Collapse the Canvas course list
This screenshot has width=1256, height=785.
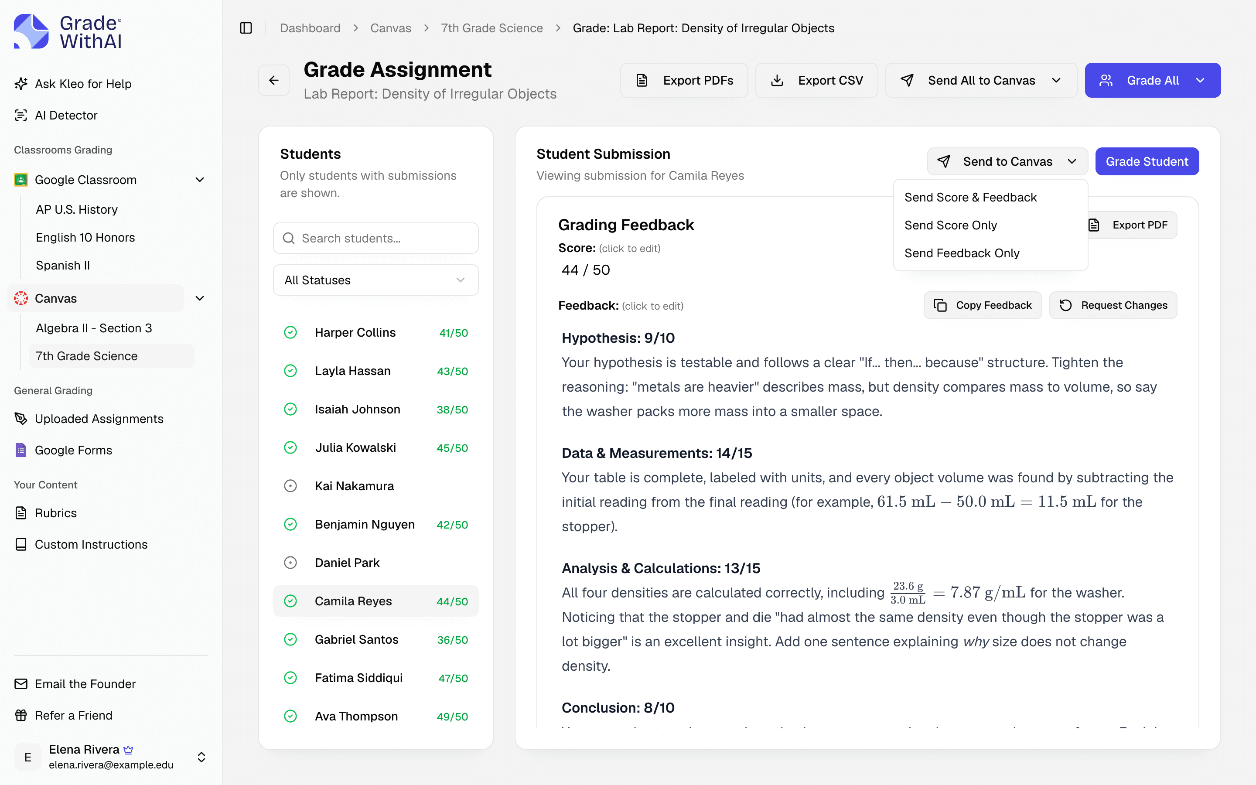(x=200, y=299)
